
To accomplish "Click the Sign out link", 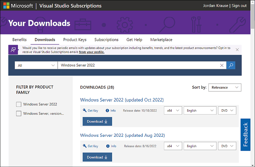I will pos(239,6).
